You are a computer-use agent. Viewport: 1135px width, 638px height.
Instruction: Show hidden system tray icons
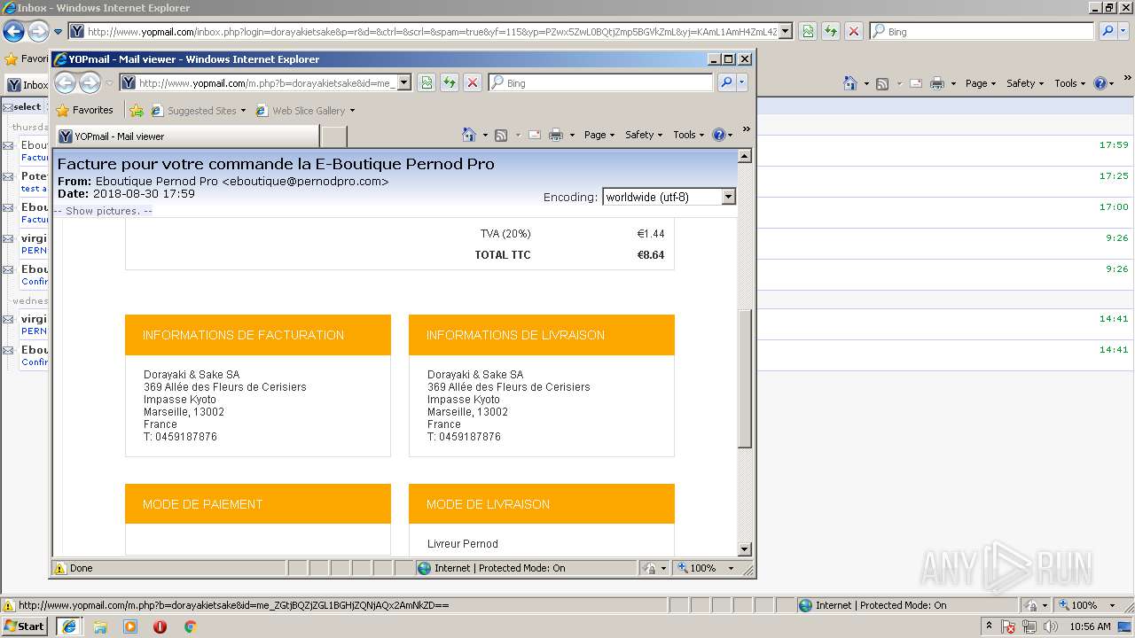[990, 626]
